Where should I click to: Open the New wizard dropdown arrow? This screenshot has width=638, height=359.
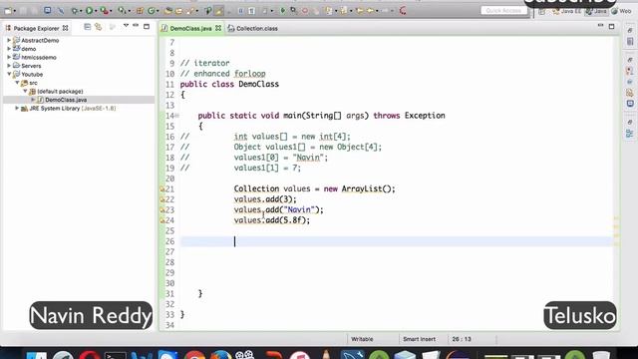(x=15, y=11)
